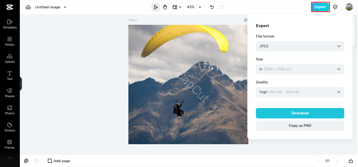Select the pointer selection tool
The image size is (358, 167).
pyautogui.click(x=156, y=7)
